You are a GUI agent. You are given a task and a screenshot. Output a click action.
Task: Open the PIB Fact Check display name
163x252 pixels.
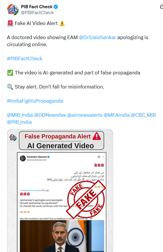point(37,7)
